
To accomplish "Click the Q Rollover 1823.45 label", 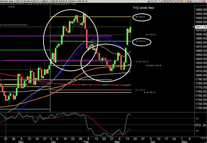I will pos(154,66).
